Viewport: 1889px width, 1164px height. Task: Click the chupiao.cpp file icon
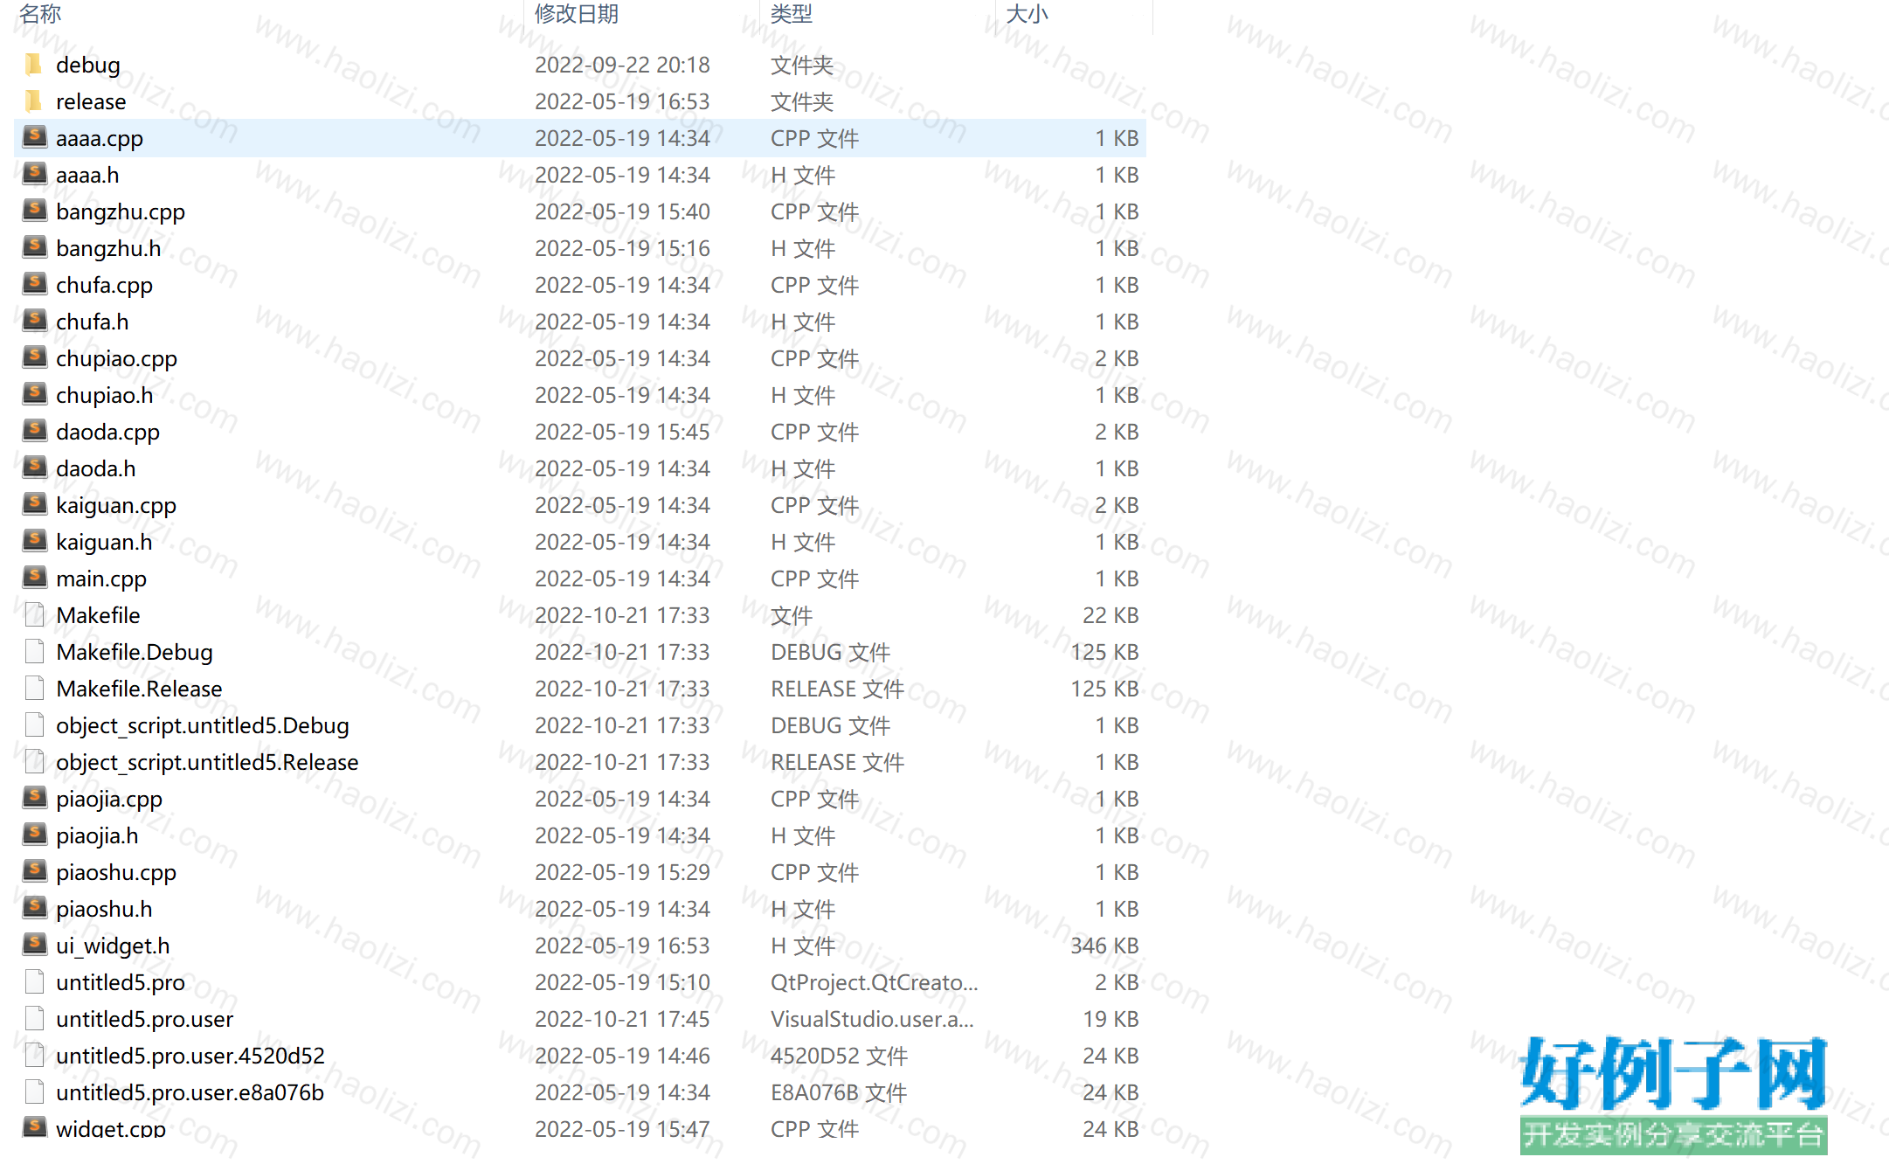(x=34, y=357)
